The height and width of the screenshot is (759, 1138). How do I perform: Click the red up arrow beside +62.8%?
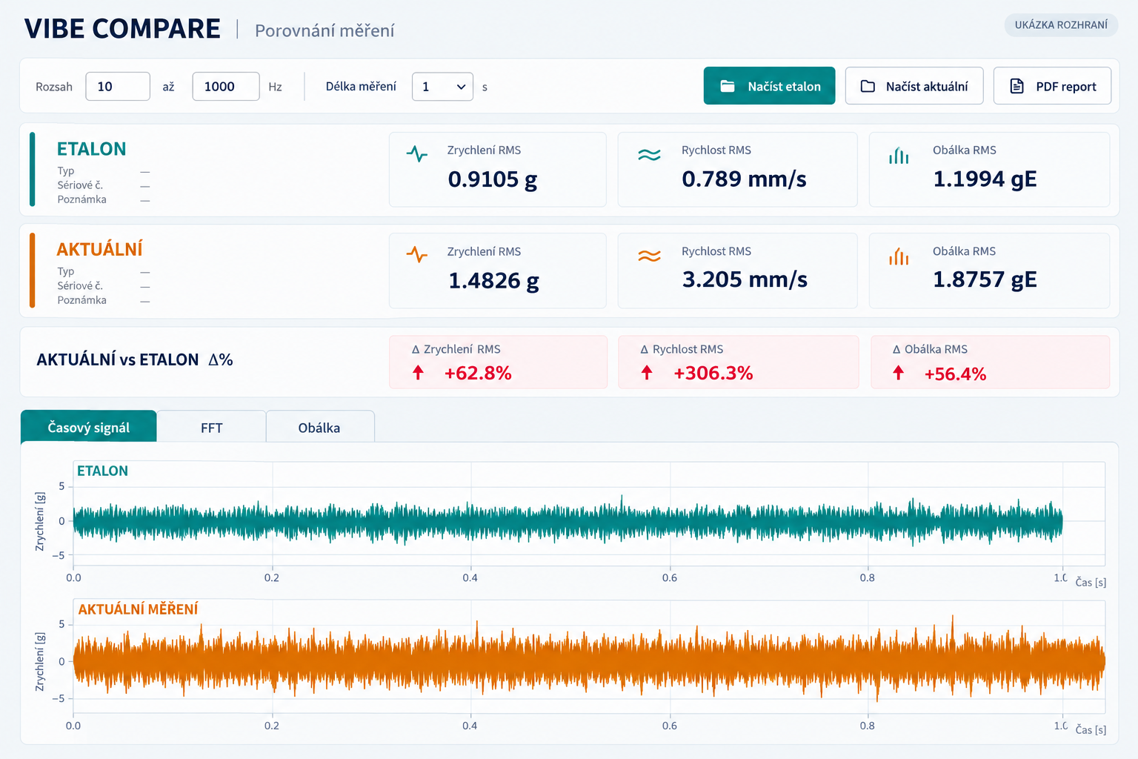(418, 372)
